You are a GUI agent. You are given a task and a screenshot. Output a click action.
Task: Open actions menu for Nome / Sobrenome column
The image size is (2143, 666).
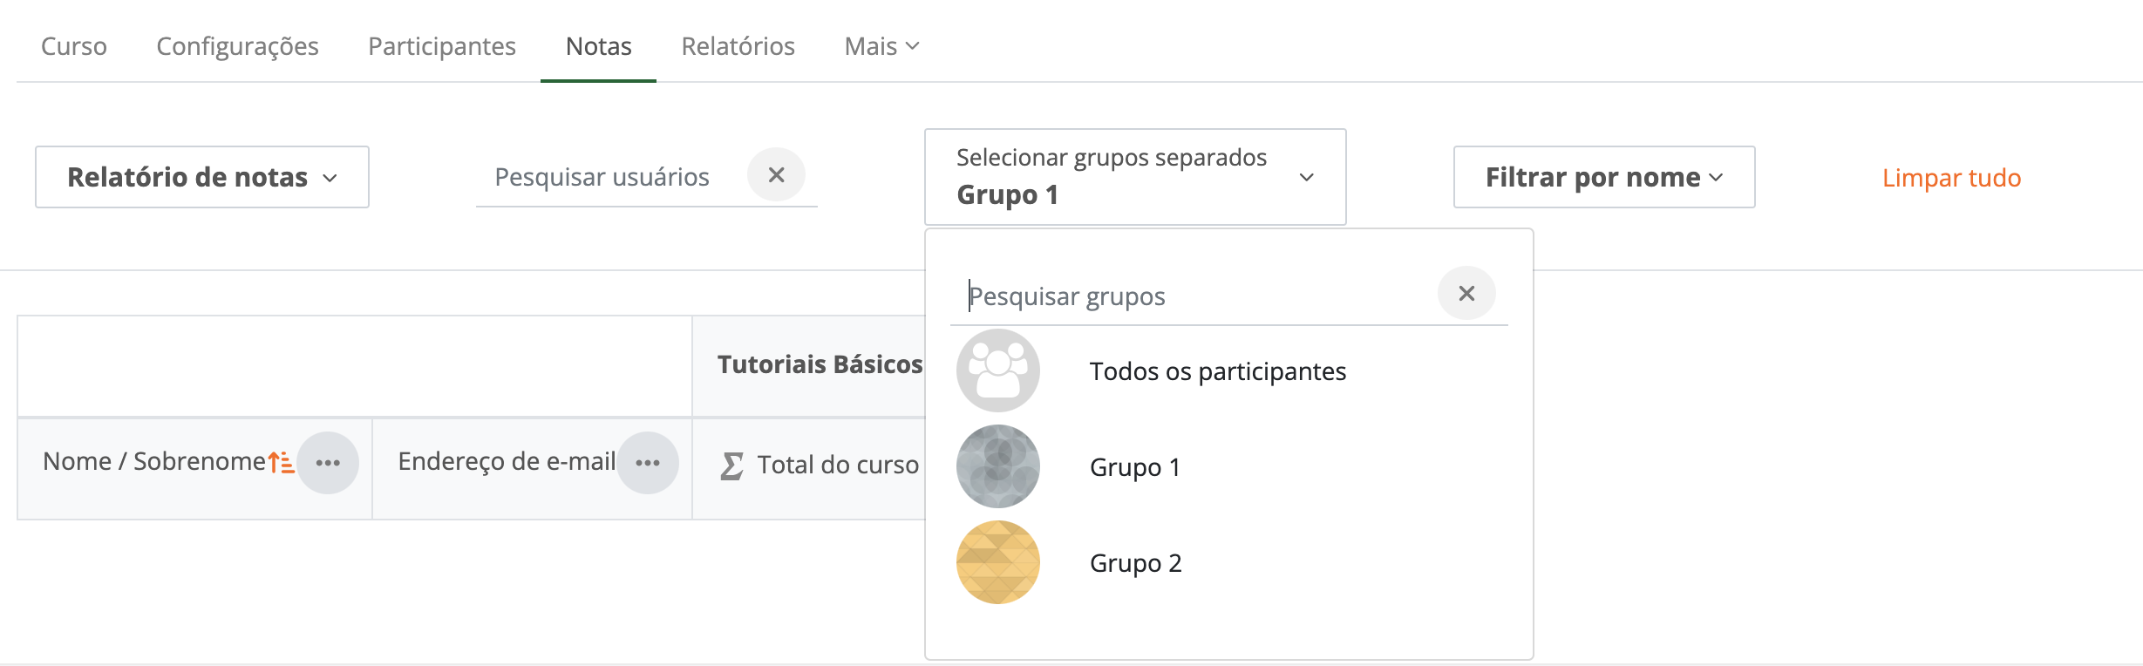click(328, 463)
